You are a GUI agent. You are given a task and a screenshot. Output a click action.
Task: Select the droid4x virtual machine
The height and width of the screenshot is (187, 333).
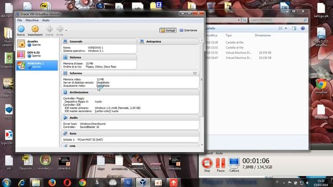tap(37, 43)
